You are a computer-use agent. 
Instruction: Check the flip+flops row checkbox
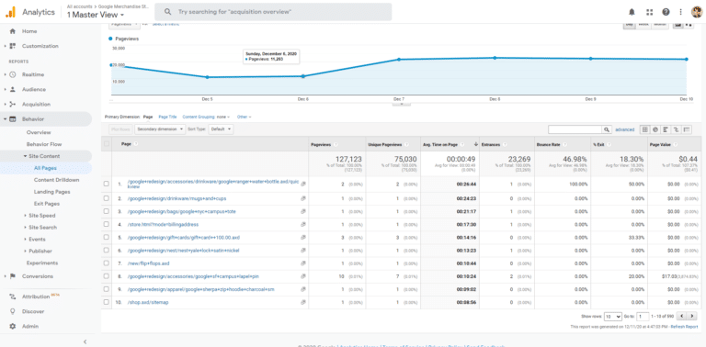107,263
